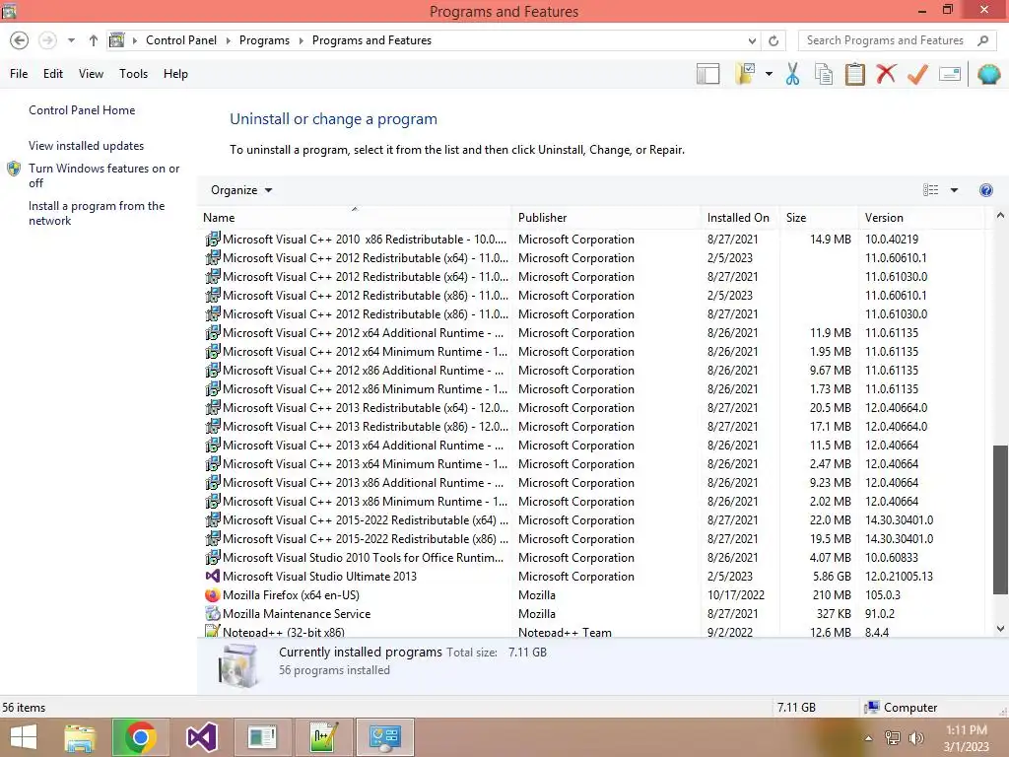This screenshot has width=1009, height=757.
Task: Click the Back navigation arrow
Action: 20,40
